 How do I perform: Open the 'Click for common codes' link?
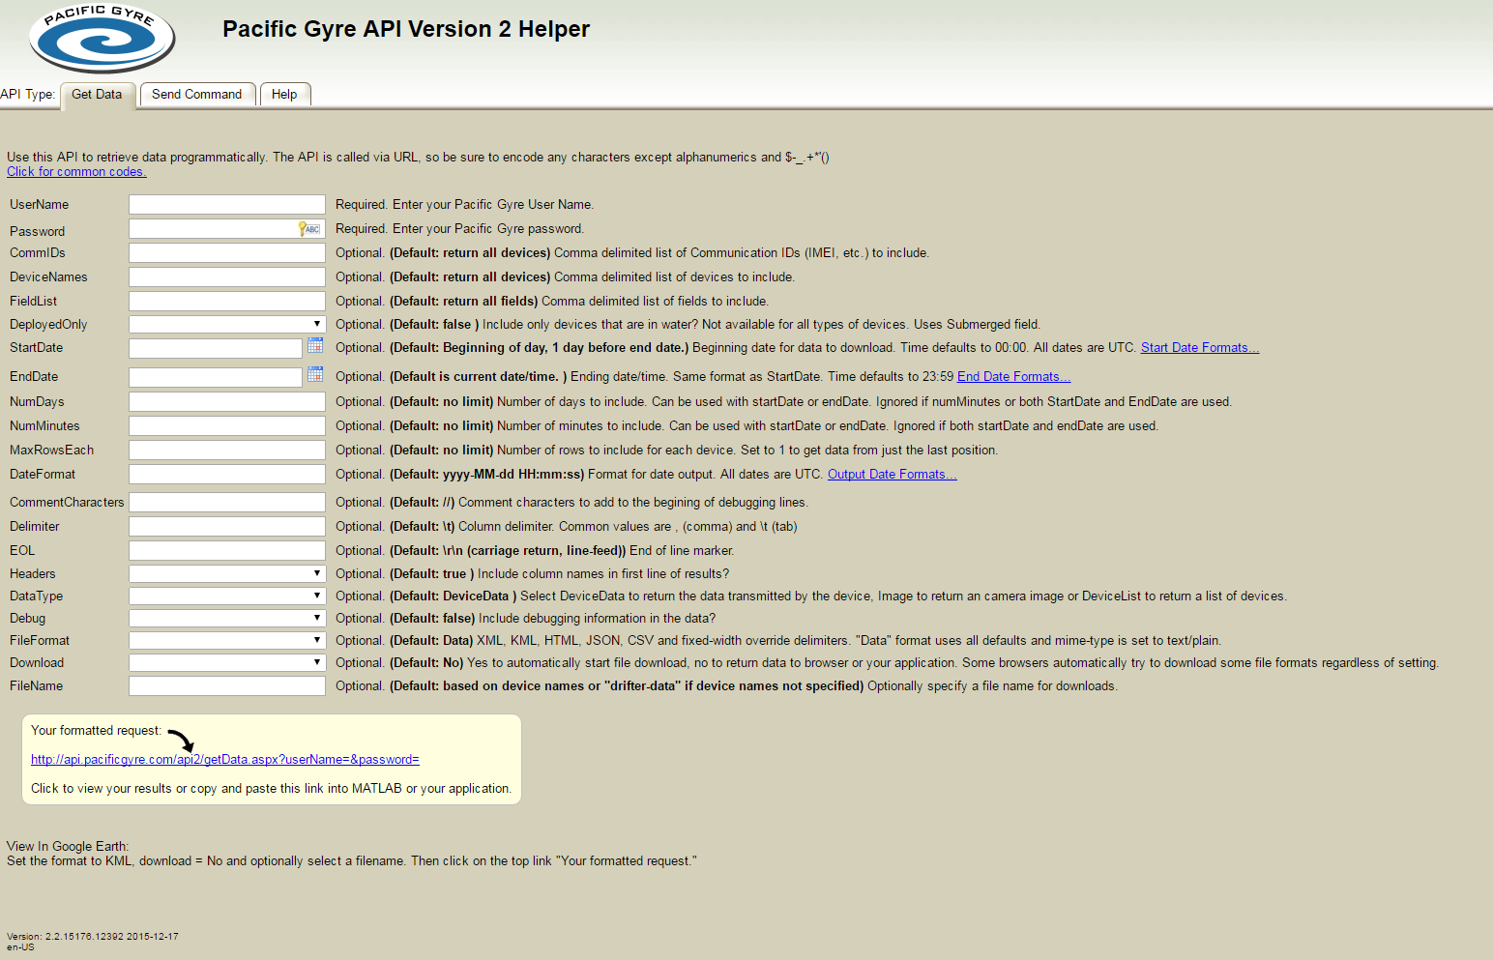[76, 172]
